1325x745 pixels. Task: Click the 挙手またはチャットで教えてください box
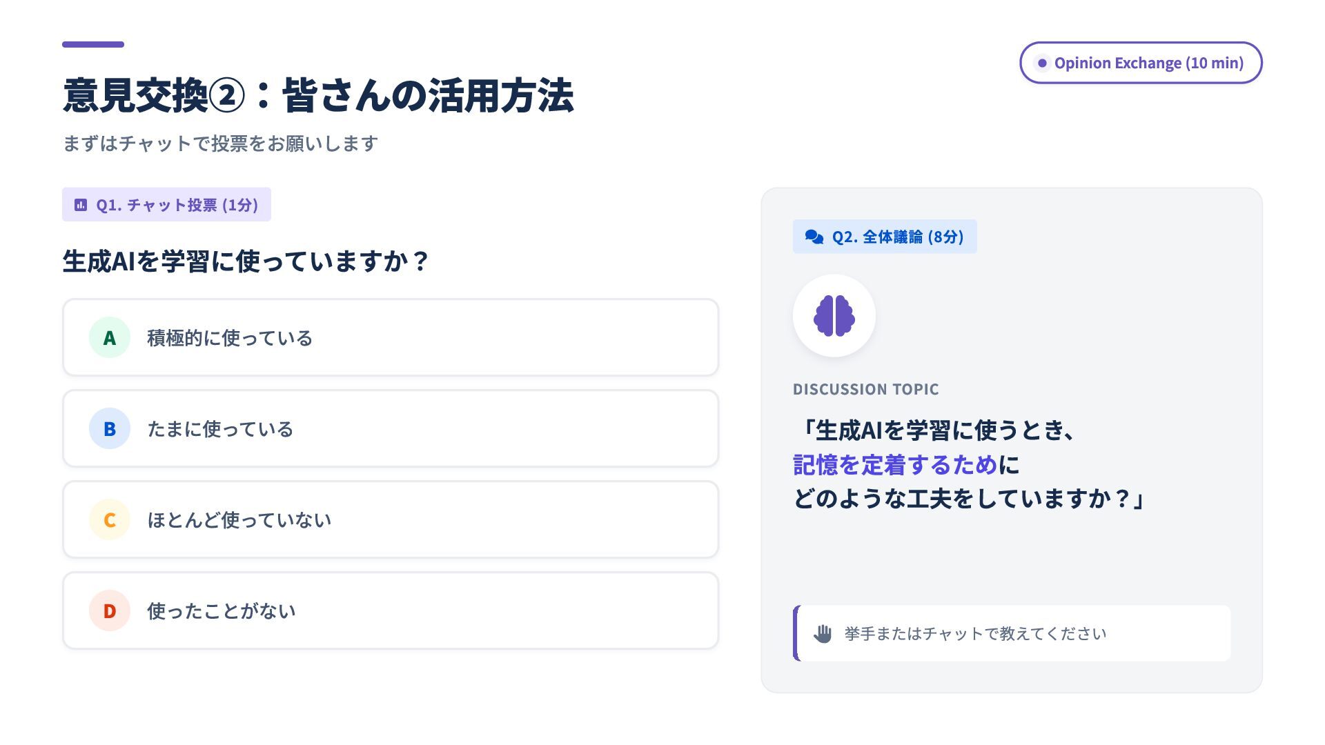point(1012,633)
